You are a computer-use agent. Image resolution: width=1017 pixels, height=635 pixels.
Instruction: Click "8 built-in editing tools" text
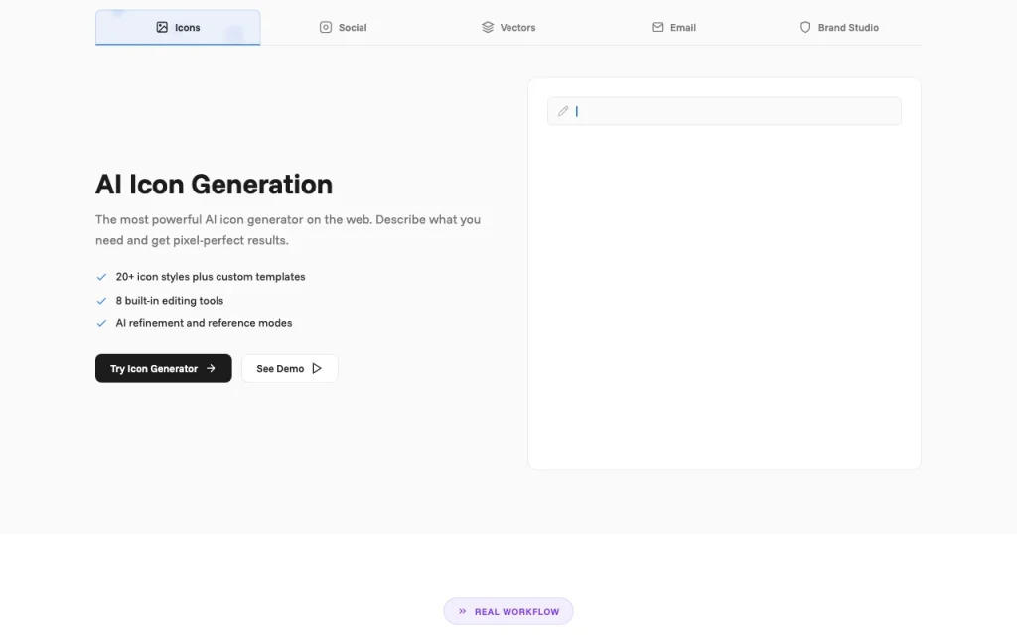click(169, 300)
